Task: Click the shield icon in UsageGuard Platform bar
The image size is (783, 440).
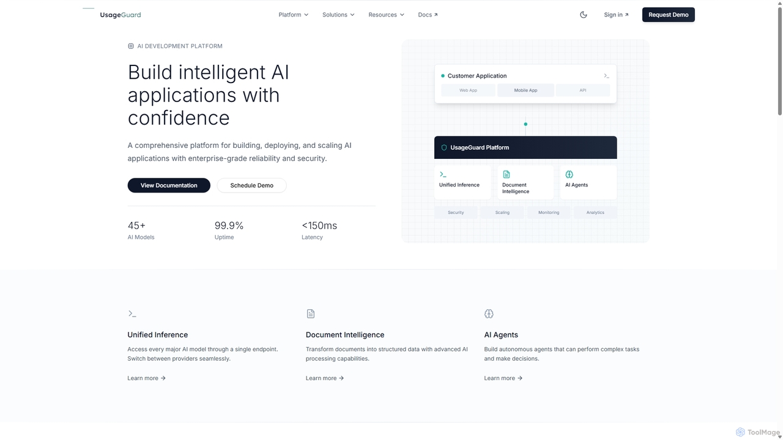Action: click(x=444, y=147)
